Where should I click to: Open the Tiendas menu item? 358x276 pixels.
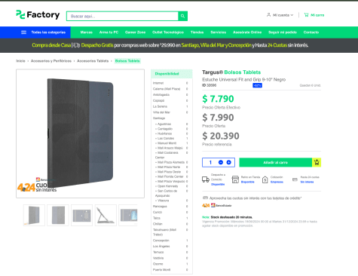(x=197, y=32)
